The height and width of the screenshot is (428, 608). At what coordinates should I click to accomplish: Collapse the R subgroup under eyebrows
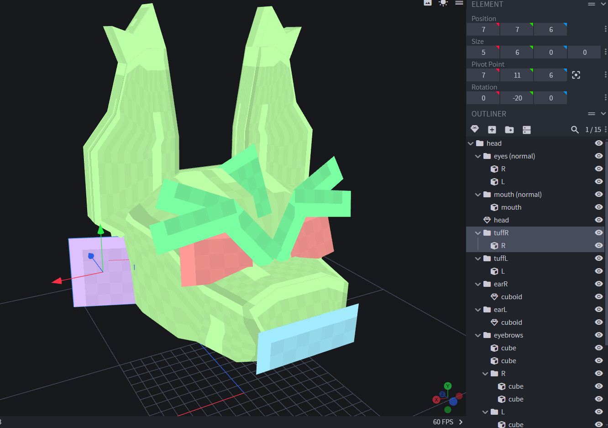tap(485, 374)
